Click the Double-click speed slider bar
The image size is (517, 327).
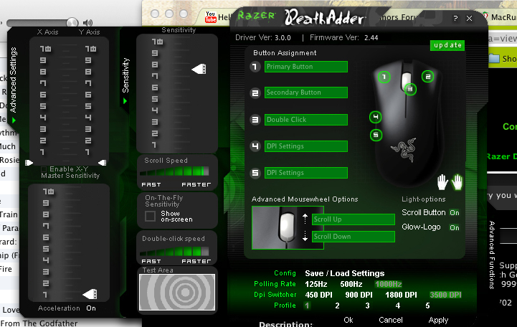tap(174, 251)
